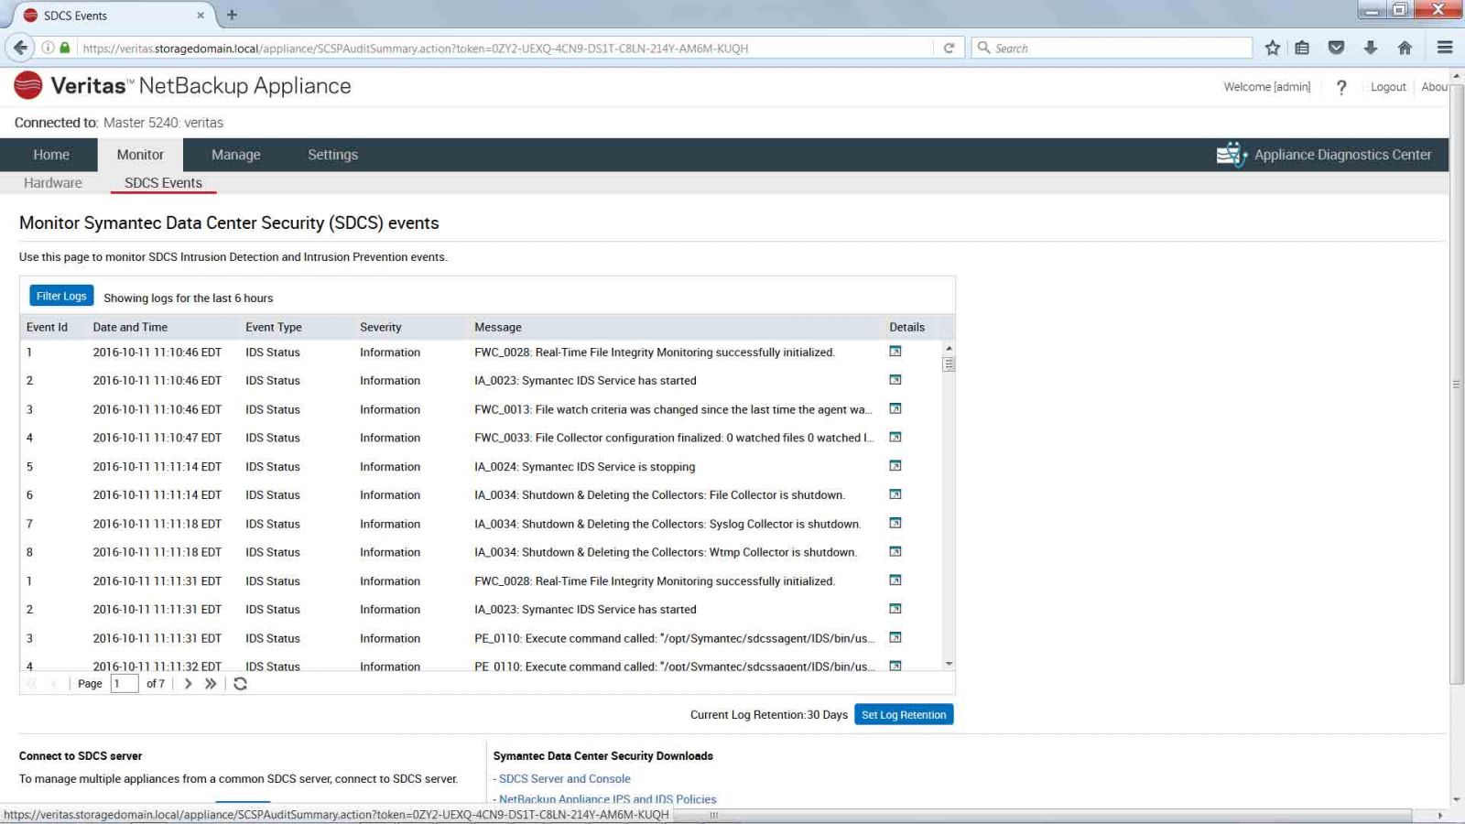This screenshot has width=1465, height=824.
Task: Open the Manage menu tab
Action: 236,155
